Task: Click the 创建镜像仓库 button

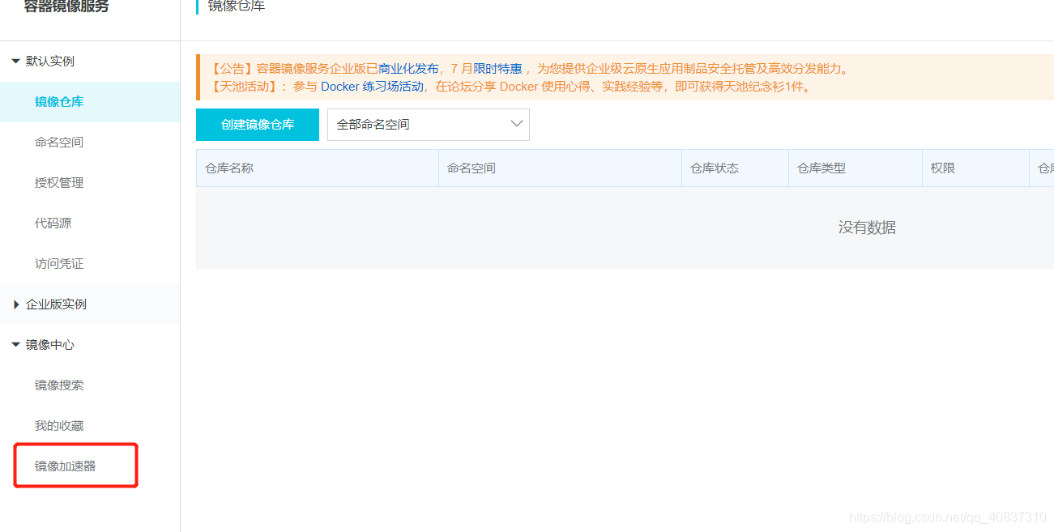Action: tap(257, 124)
